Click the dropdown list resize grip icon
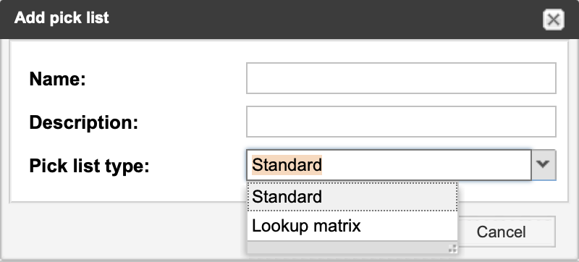This screenshot has height=262, width=579. click(x=452, y=248)
